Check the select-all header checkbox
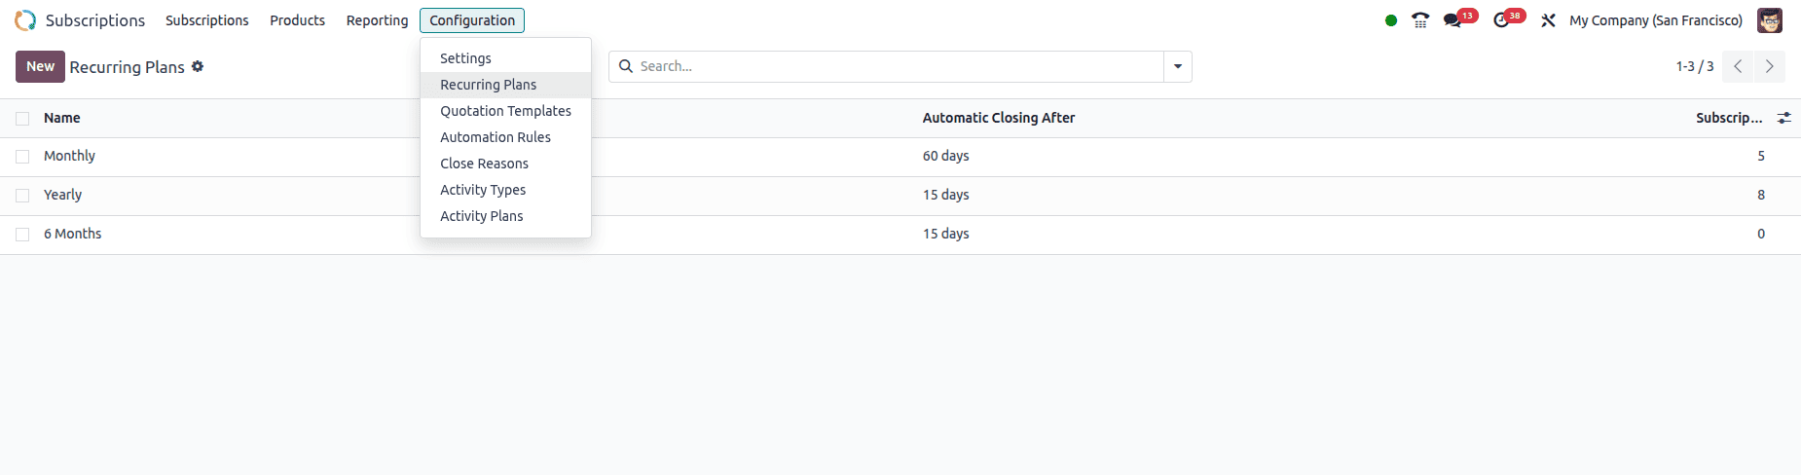Screen dimensions: 1801x475 (x=22, y=119)
